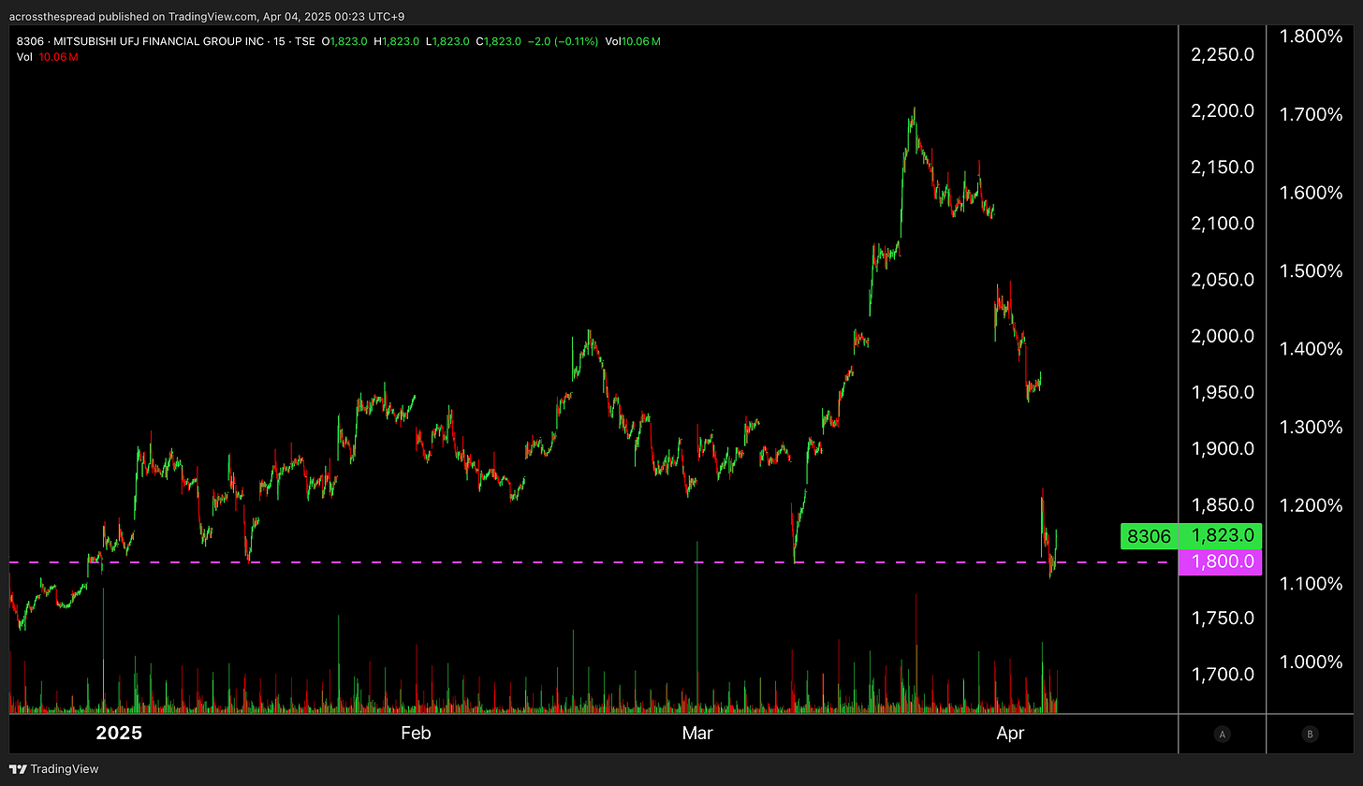Image resolution: width=1363 pixels, height=786 pixels.
Task: Click the 2,050.0 price axis label
Action: [1223, 280]
